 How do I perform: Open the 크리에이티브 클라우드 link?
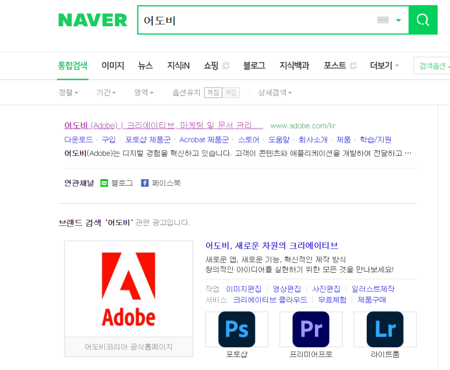(270, 300)
